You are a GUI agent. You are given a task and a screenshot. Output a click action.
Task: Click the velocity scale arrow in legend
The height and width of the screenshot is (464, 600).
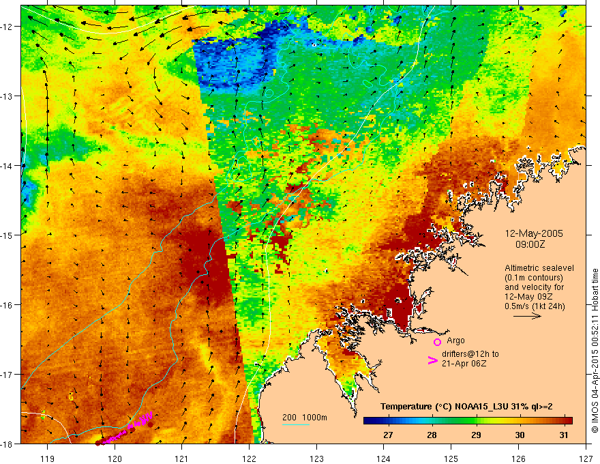(x=527, y=316)
